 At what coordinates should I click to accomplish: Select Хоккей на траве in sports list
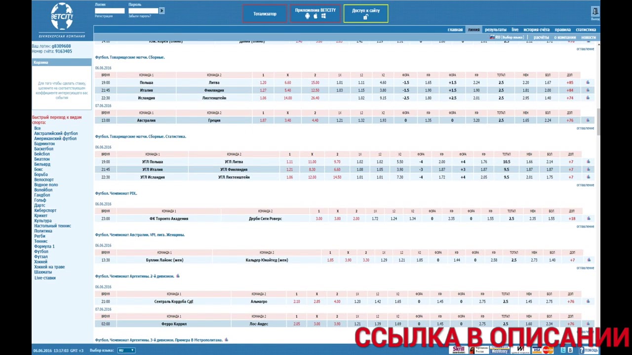(x=49, y=267)
